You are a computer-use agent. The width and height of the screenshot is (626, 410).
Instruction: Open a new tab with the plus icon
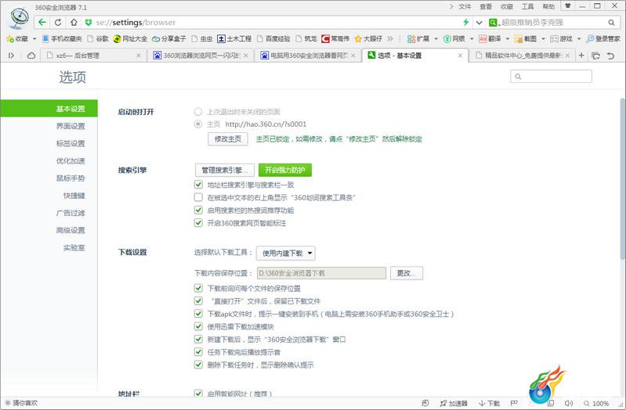[581, 56]
